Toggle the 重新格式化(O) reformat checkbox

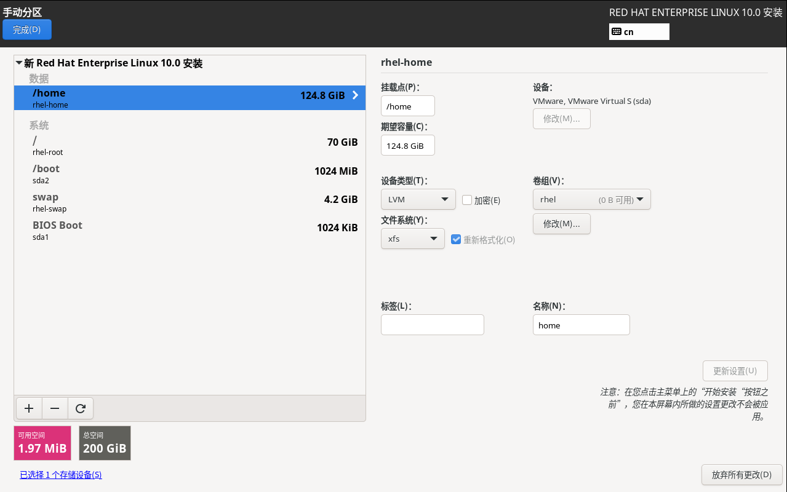pos(456,239)
